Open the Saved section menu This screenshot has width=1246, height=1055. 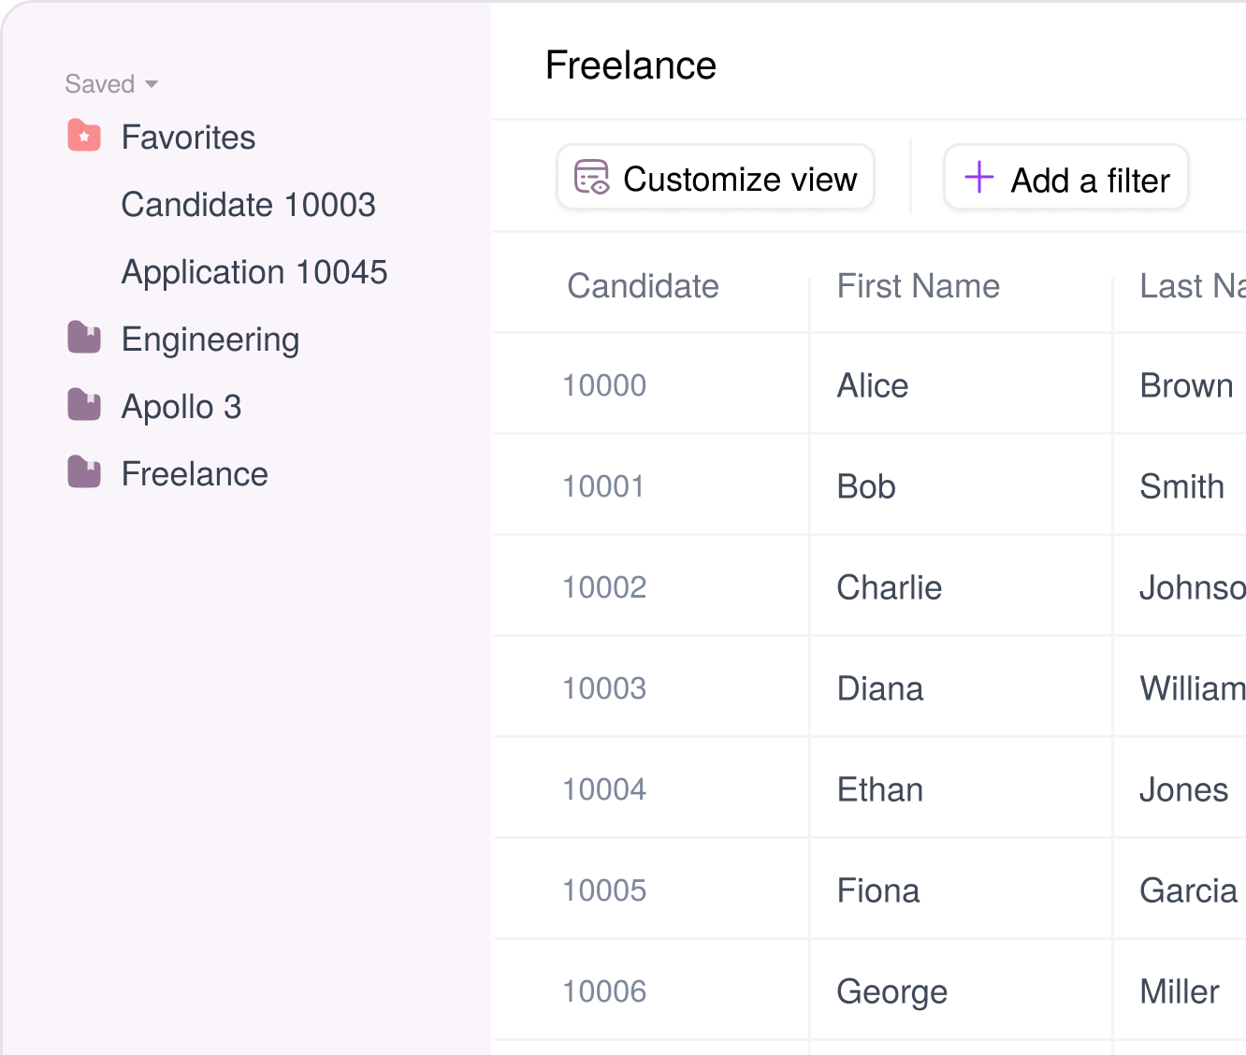tap(100, 84)
